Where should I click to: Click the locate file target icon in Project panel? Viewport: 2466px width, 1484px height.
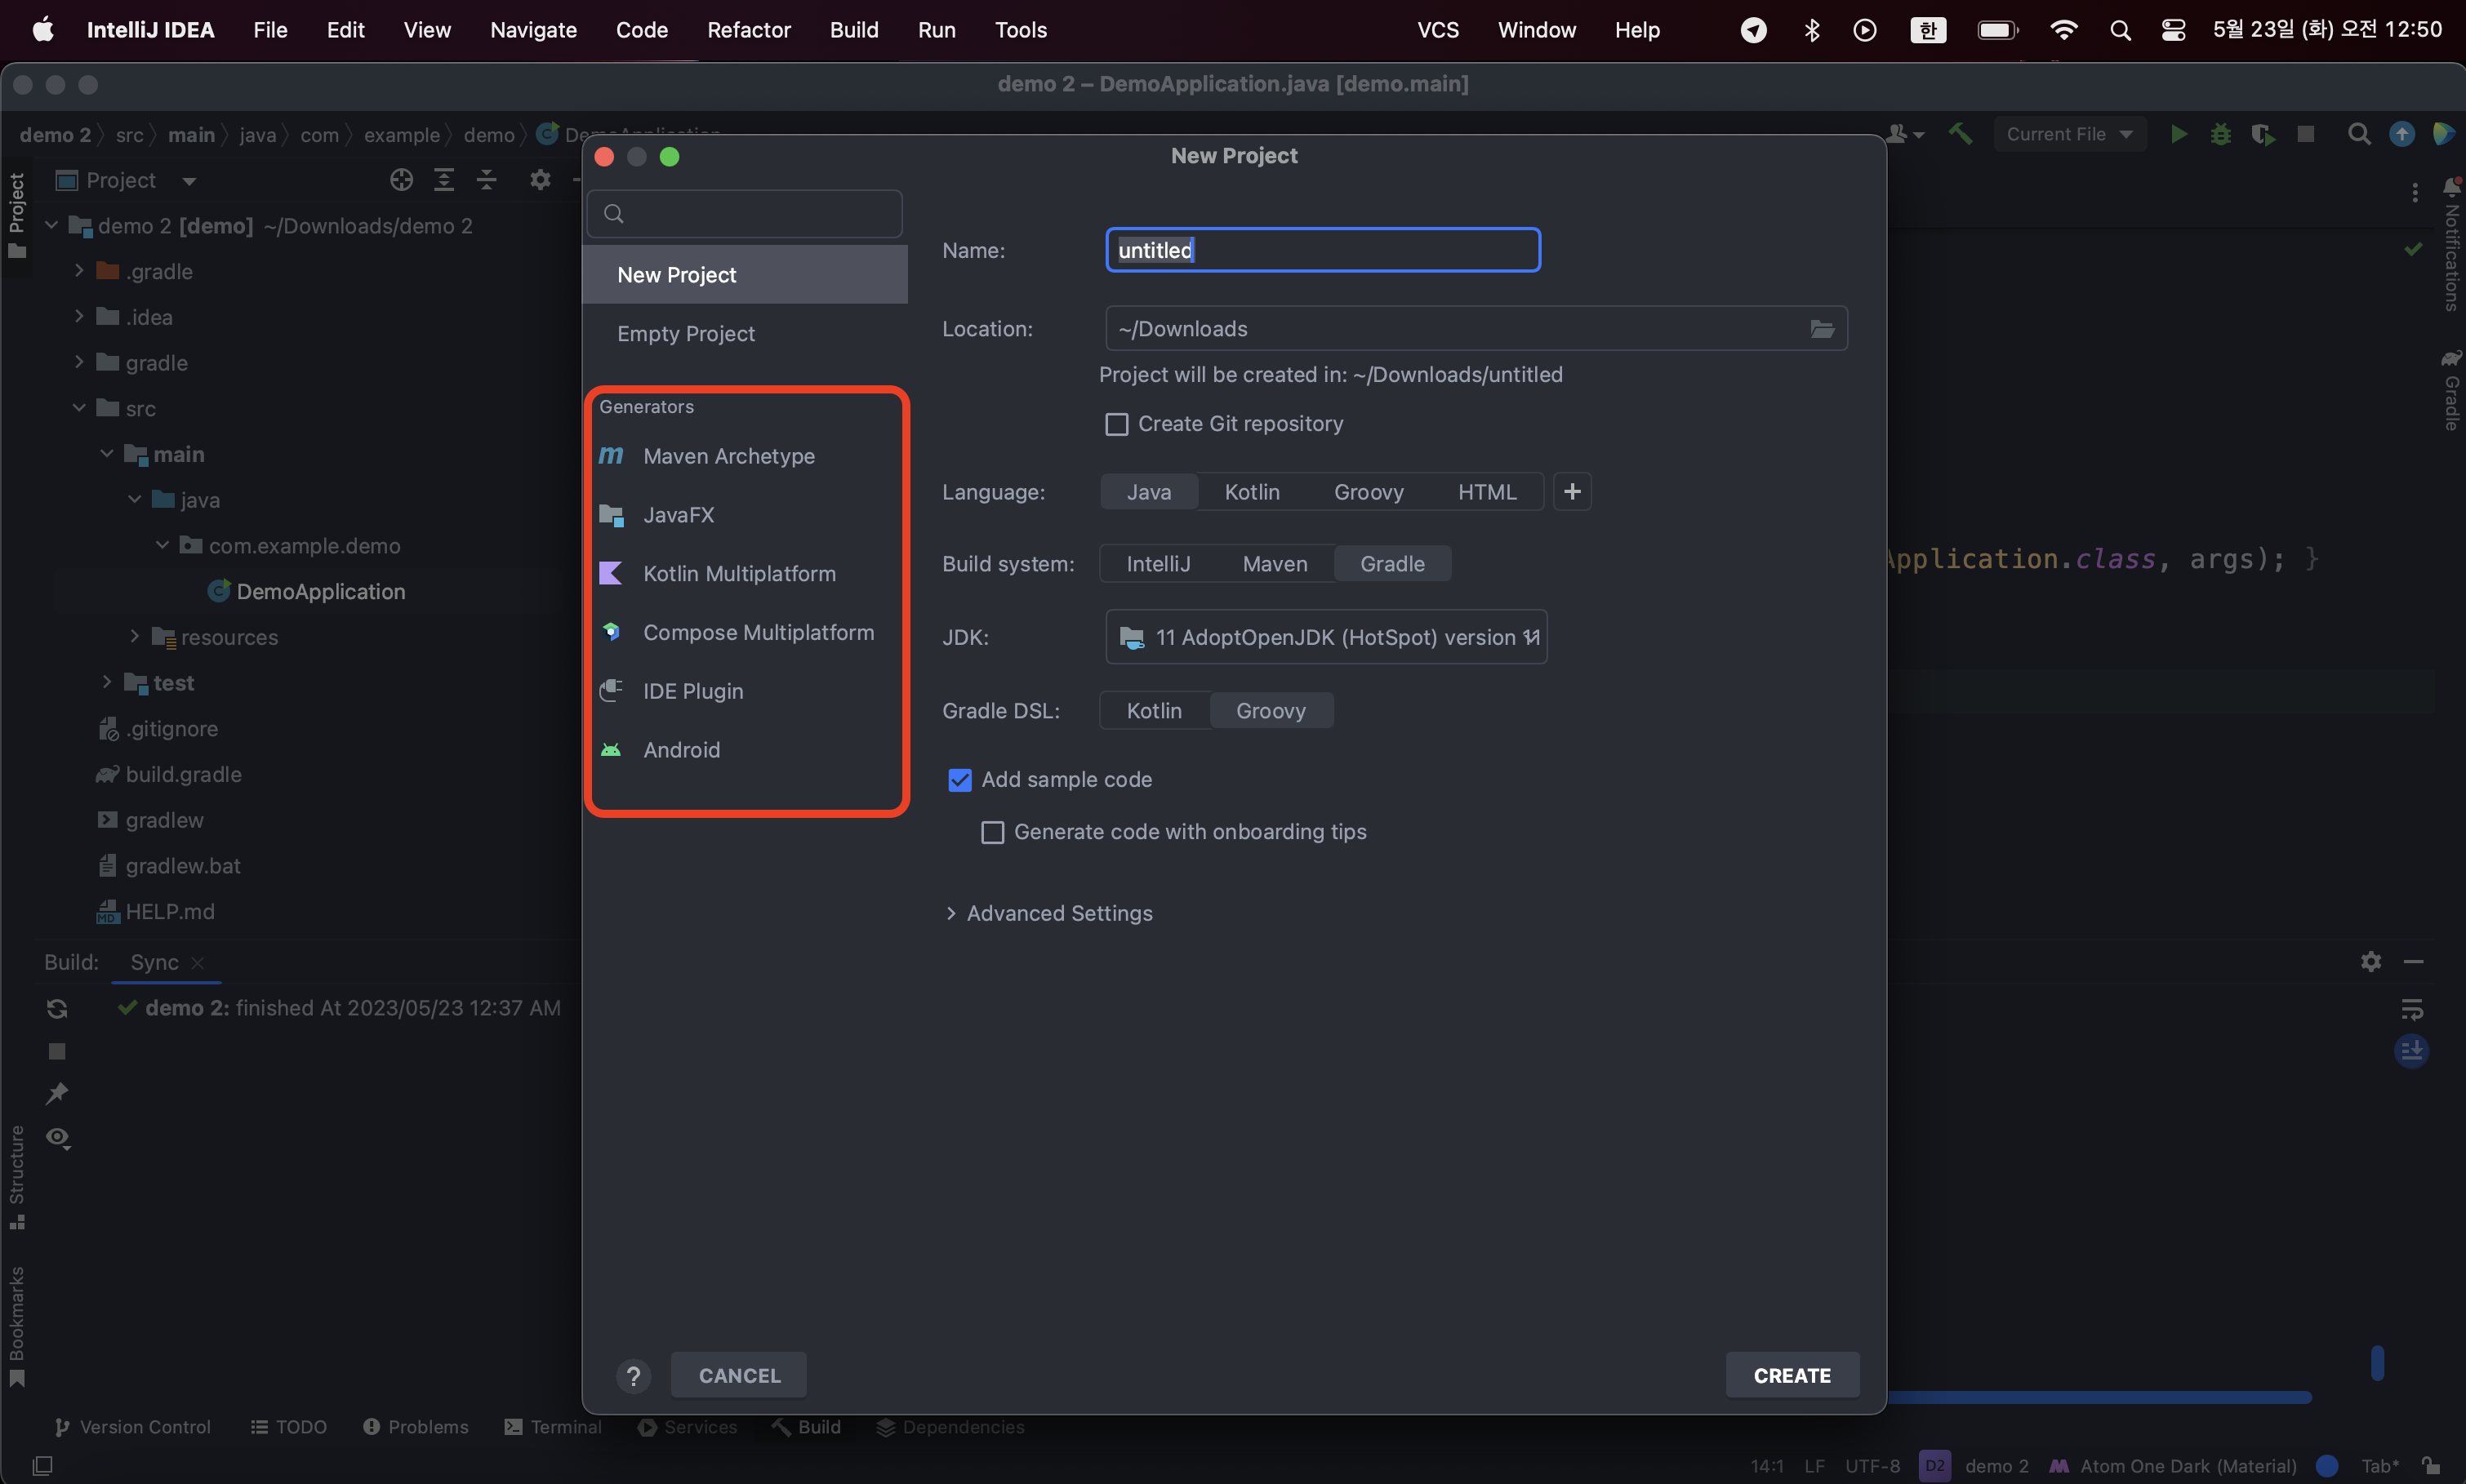[x=401, y=180]
